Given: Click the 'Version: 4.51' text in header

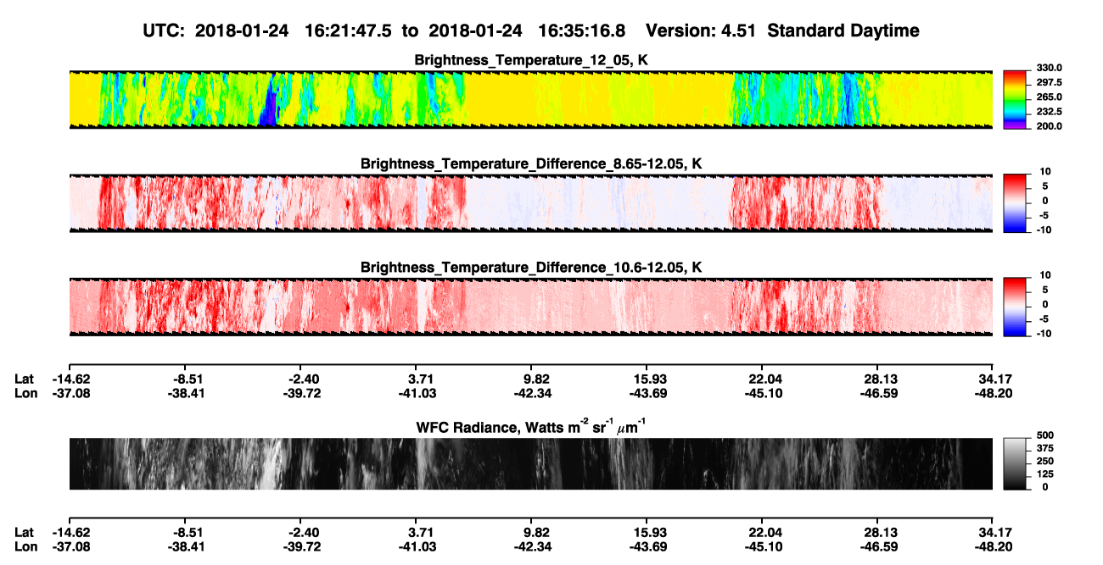Looking at the screenshot, I should click(x=702, y=30).
